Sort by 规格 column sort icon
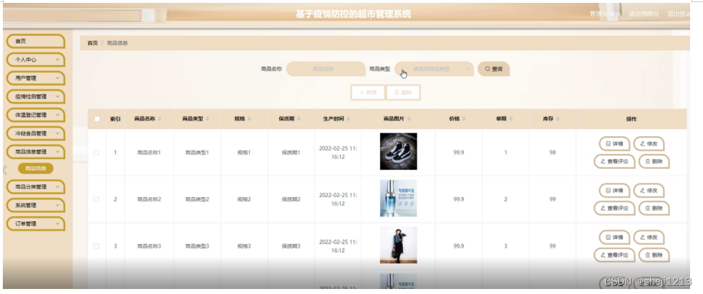This screenshot has height=294, width=703. [249, 118]
